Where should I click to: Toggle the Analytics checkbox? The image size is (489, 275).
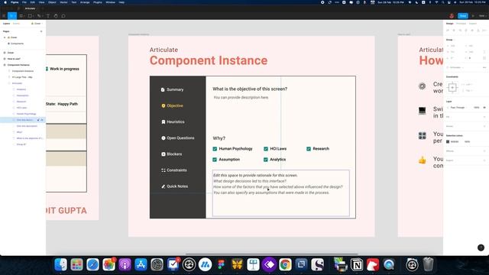pos(266,160)
